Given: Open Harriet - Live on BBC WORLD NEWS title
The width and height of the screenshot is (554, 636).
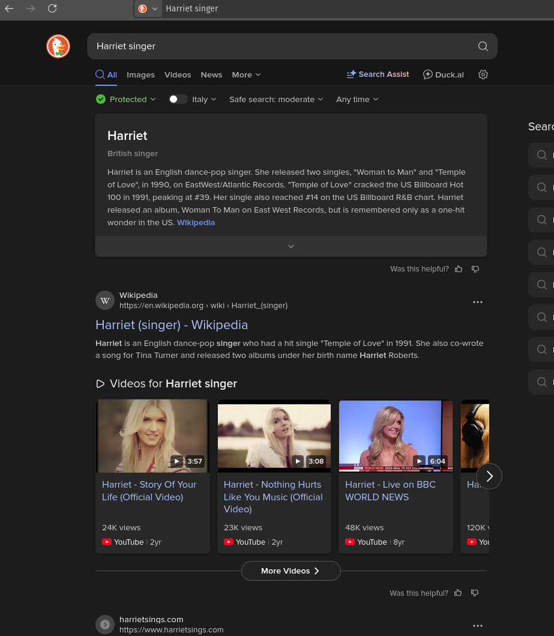Looking at the screenshot, I should click(x=390, y=491).
